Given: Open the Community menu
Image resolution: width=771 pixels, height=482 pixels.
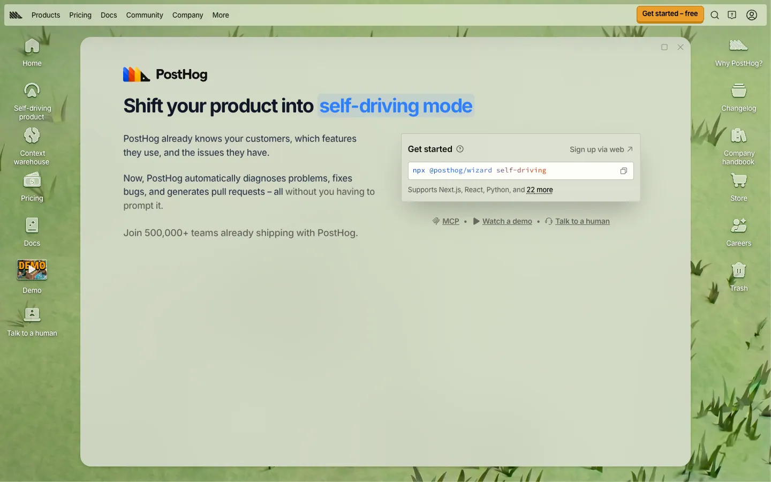Looking at the screenshot, I should 145,15.
